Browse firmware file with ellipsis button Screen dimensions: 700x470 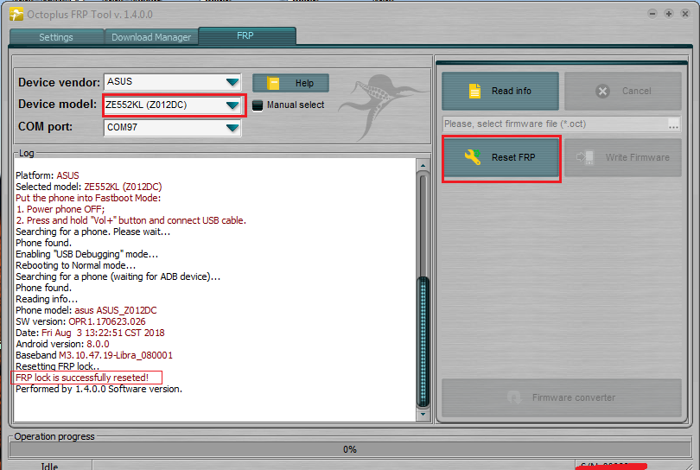[x=674, y=124]
